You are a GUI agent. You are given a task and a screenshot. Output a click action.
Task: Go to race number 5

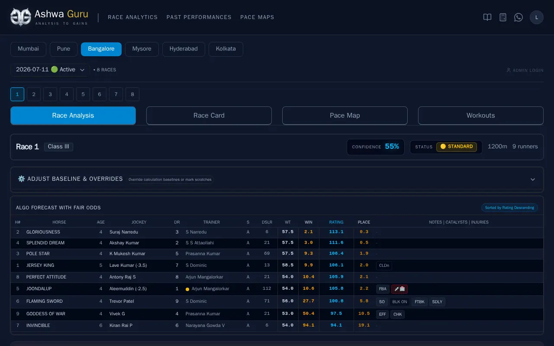click(x=83, y=94)
